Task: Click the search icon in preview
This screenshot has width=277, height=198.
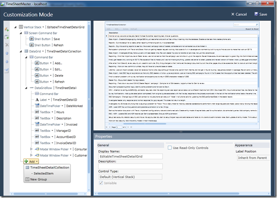Action: tap(257, 25)
